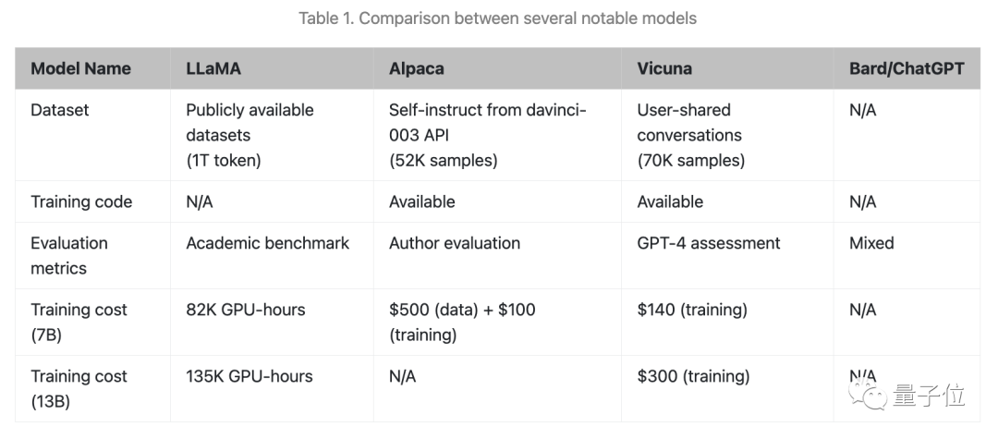The image size is (998, 439).
Task: Click the $300 (training) cell
Action: point(693,376)
